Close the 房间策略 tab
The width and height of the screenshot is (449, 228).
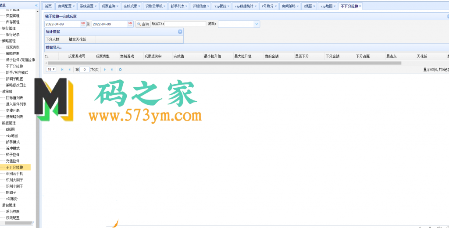pyautogui.click(x=297, y=6)
